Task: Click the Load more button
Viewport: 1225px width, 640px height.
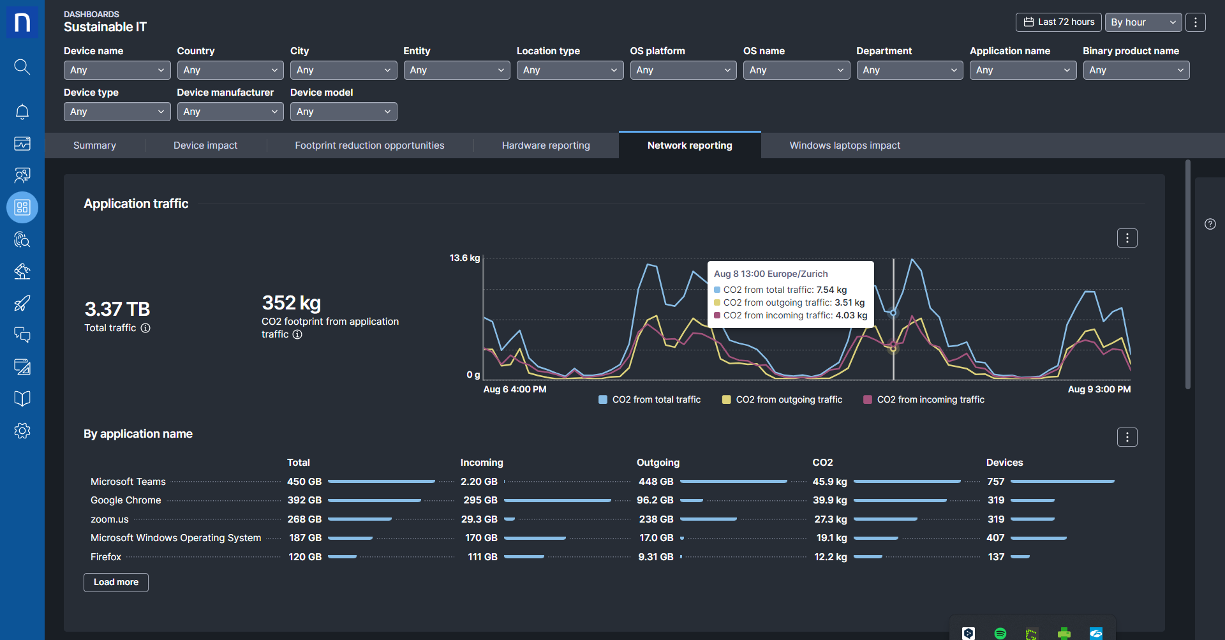Action: click(116, 582)
